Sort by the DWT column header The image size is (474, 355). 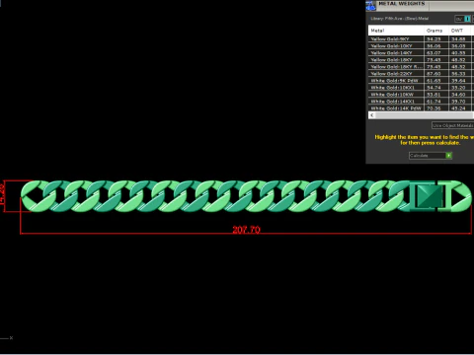pos(460,31)
